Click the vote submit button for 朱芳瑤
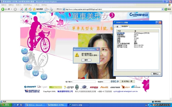This screenshot has height=107, width=172. coord(127,81)
